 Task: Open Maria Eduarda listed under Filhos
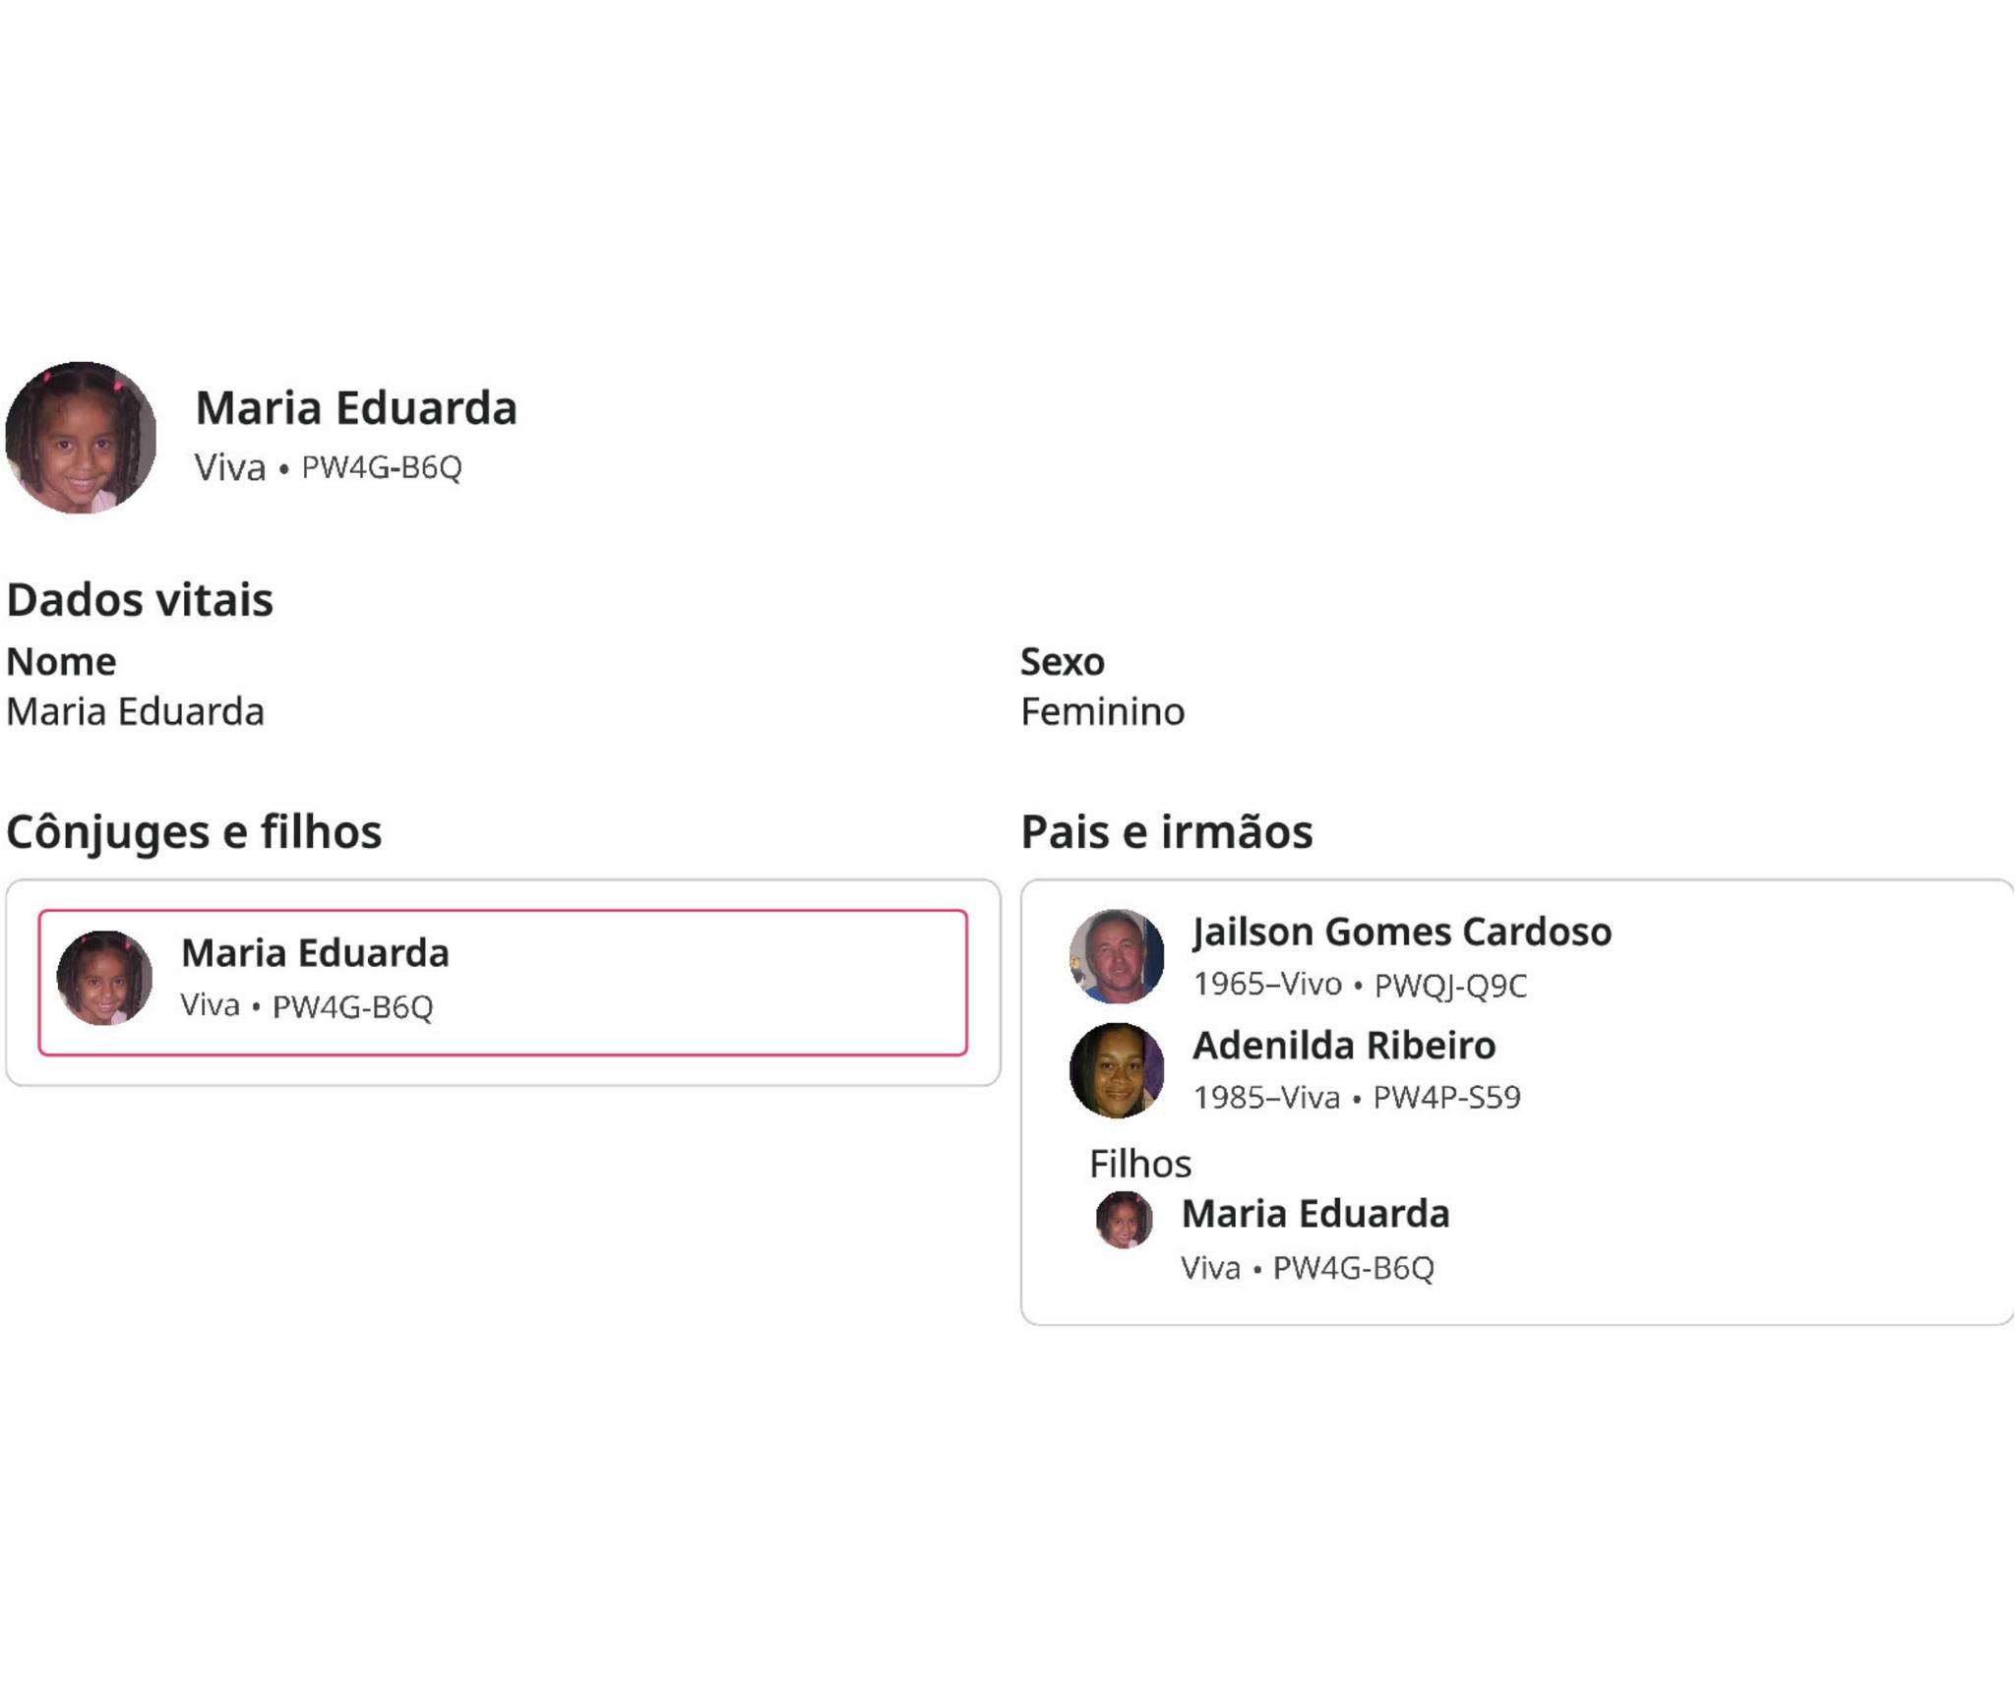point(1314,1213)
